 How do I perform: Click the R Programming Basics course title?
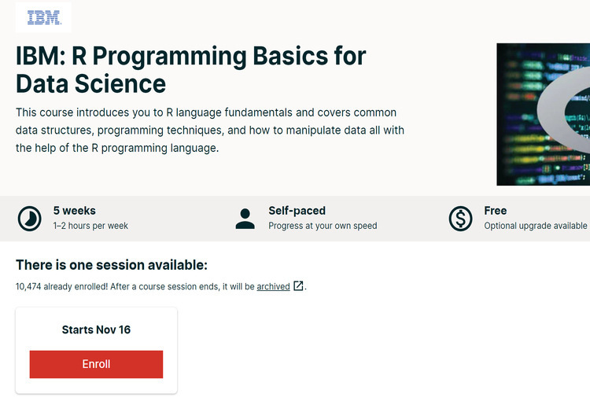pos(191,70)
